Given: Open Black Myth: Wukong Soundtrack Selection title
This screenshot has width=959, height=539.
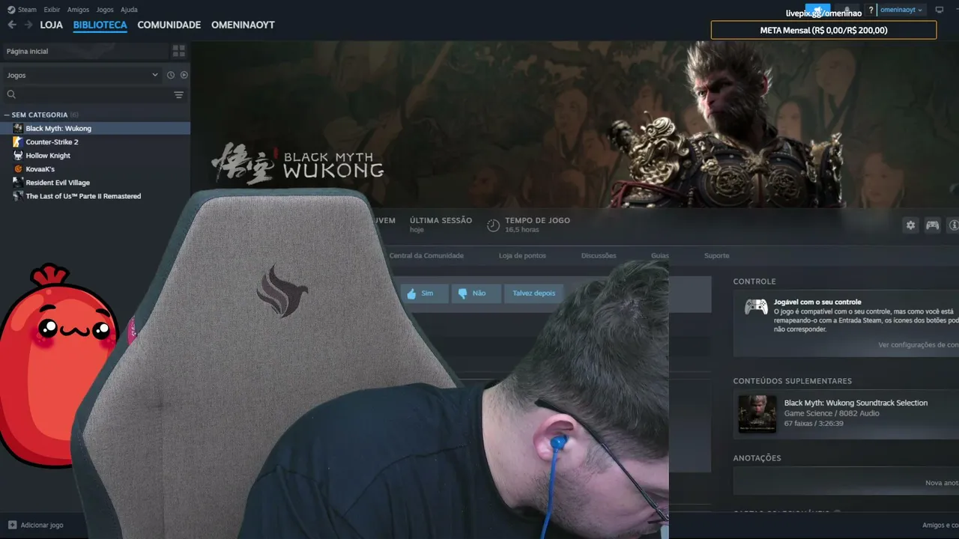Looking at the screenshot, I should [856, 403].
